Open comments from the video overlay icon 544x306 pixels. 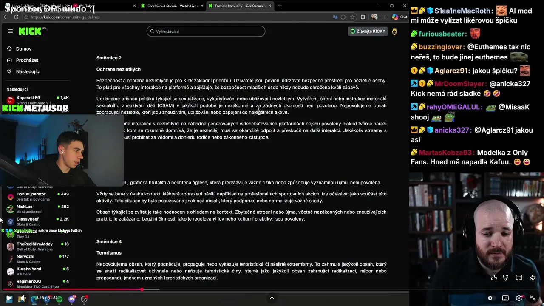(x=519, y=278)
